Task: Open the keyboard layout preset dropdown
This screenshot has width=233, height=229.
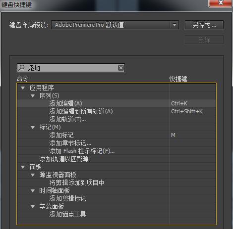Action: (175, 25)
